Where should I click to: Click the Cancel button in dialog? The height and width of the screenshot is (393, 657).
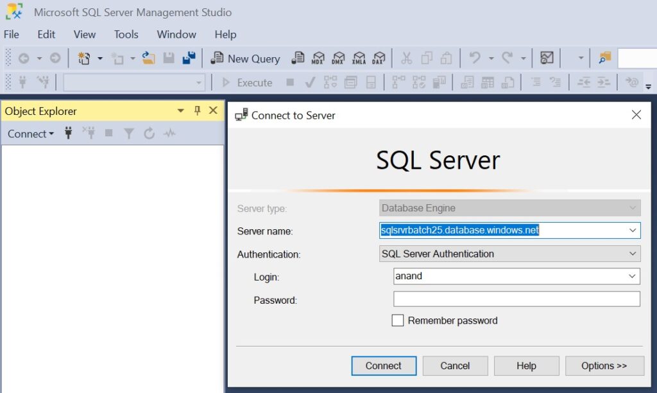coord(455,366)
